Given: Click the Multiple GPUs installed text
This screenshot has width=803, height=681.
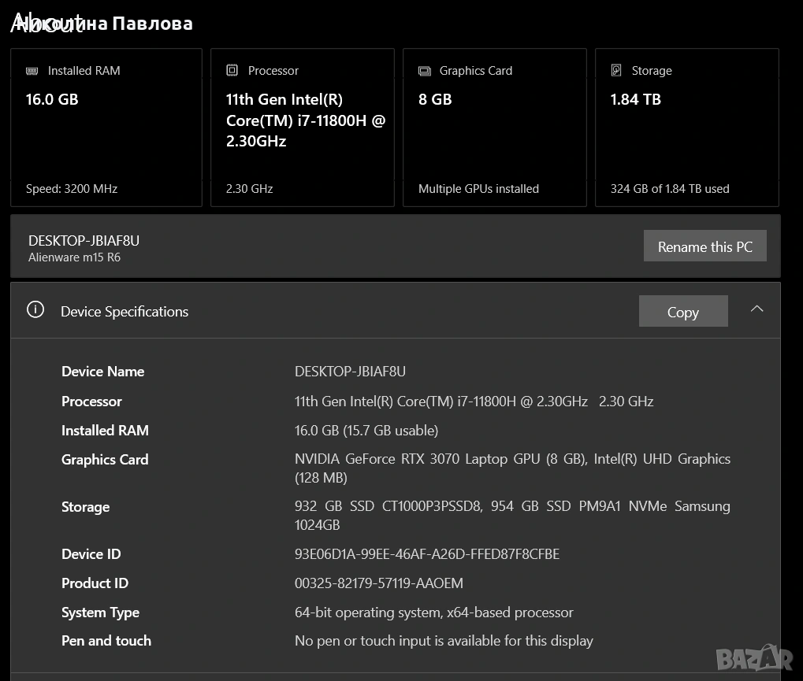Looking at the screenshot, I should 478,189.
